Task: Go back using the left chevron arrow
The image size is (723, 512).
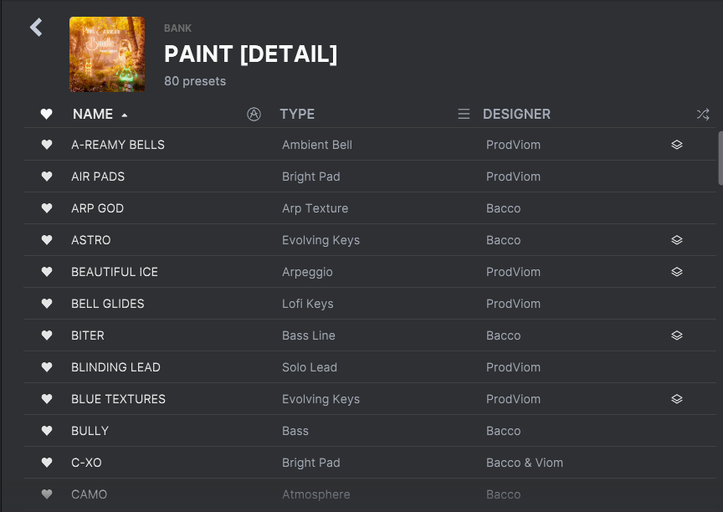Action: click(x=36, y=28)
